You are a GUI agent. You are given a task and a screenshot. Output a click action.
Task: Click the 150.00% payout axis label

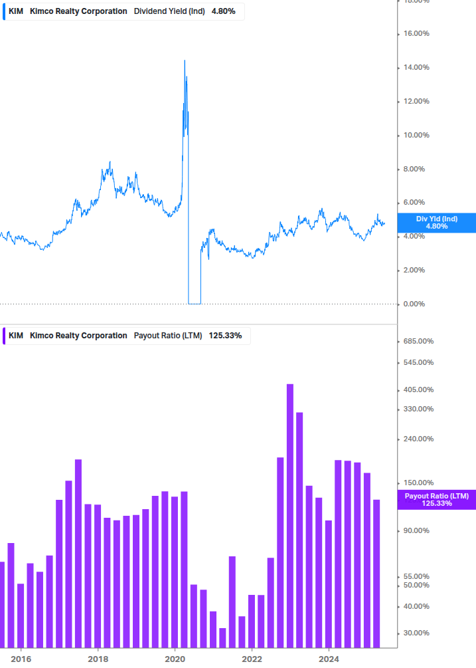pyautogui.click(x=418, y=483)
